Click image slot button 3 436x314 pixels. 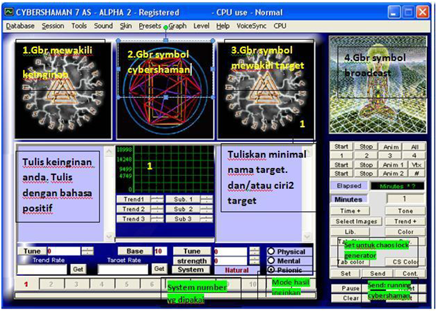pos(391,156)
